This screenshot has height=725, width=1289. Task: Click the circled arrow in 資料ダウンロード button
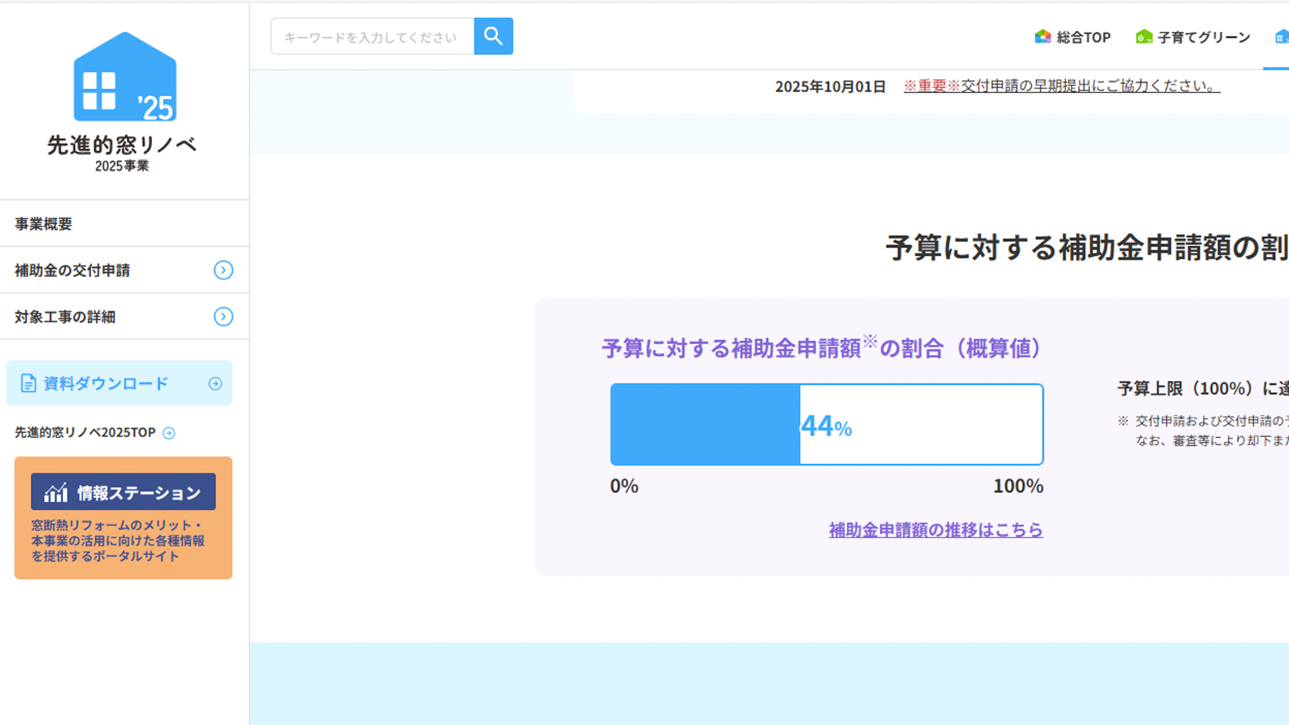pos(215,383)
